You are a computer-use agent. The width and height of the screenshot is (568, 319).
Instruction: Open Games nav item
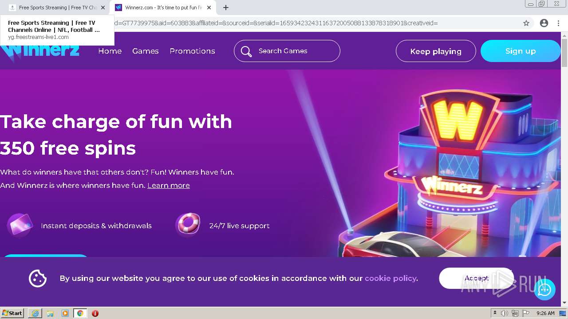pyautogui.click(x=146, y=51)
